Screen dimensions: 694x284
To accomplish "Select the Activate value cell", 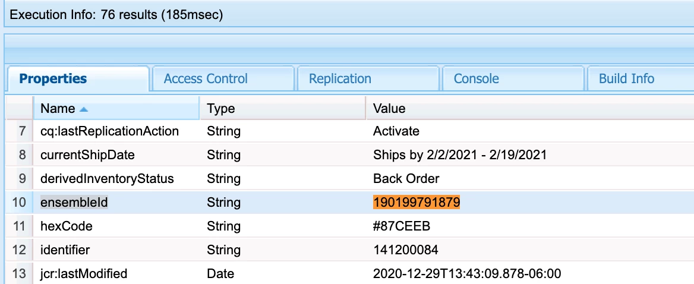I will 396,131.
